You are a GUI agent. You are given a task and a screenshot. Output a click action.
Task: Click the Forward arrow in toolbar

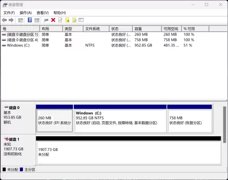[x=11, y=20]
